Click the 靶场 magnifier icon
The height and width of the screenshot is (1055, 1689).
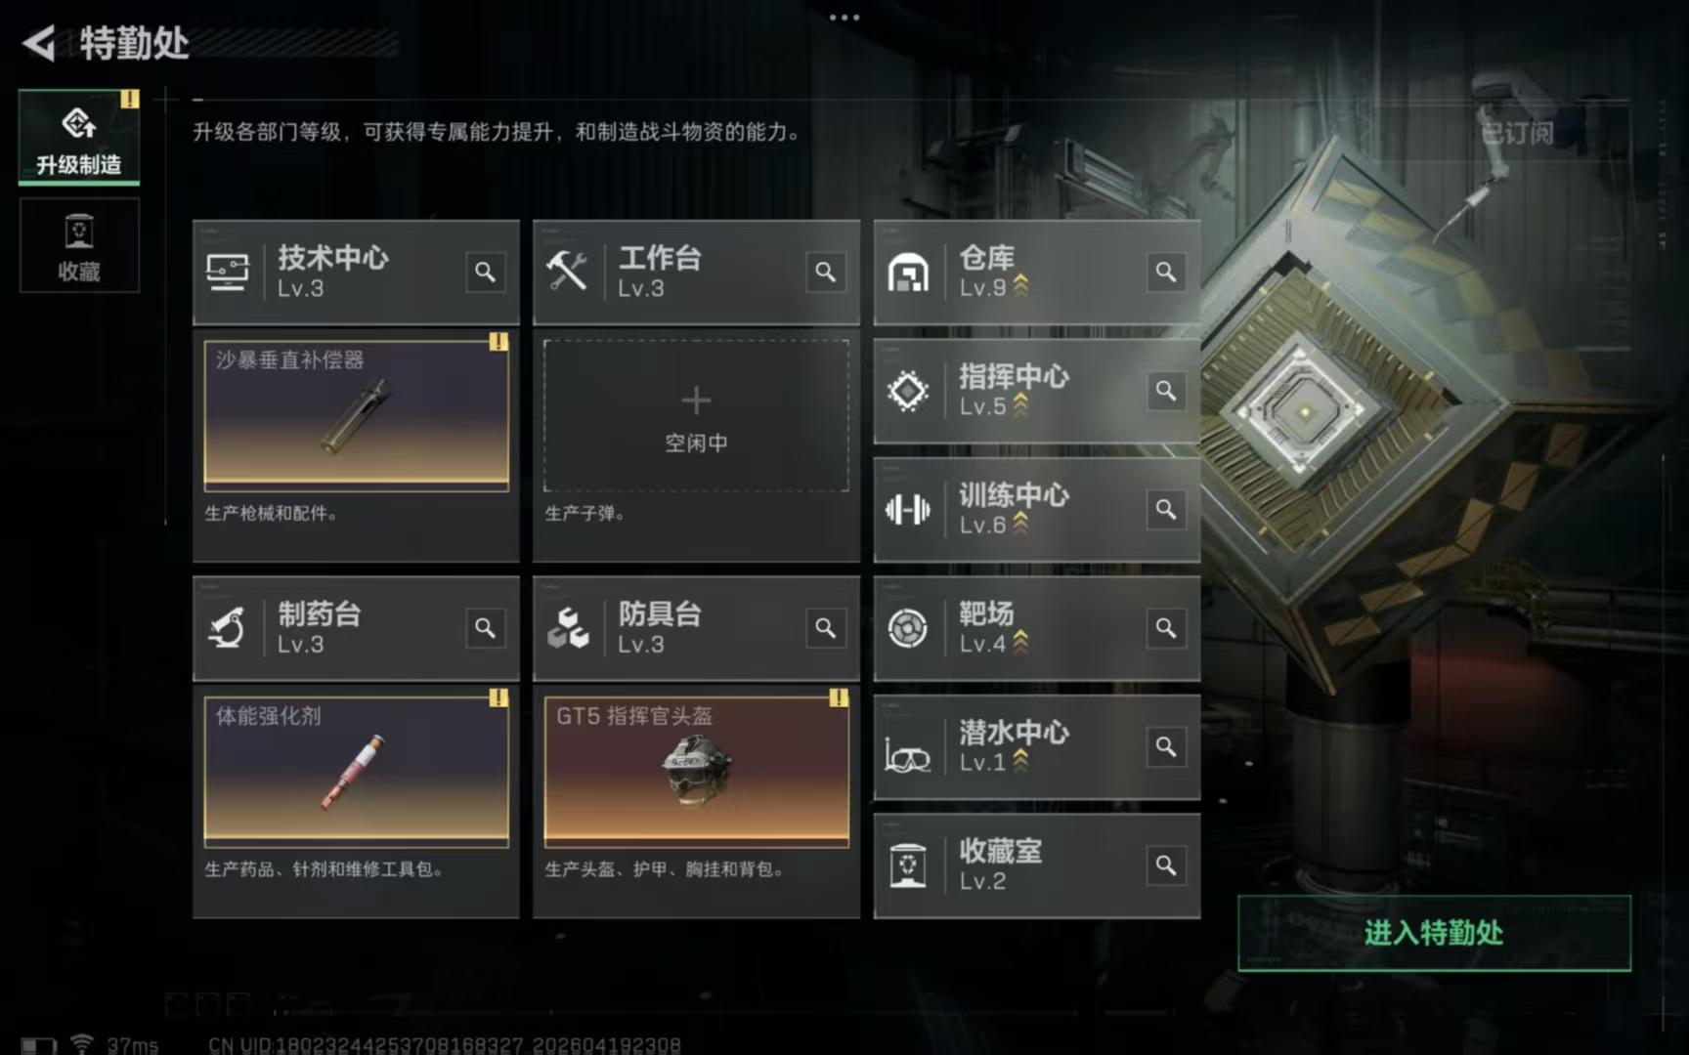(x=1166, y=628)
